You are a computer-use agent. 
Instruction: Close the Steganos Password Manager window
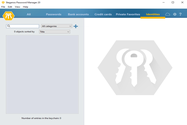[x=182, y=2]
